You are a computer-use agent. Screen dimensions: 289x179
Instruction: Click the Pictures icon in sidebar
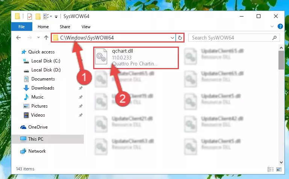pyautogui.click(x=26, y=106)
